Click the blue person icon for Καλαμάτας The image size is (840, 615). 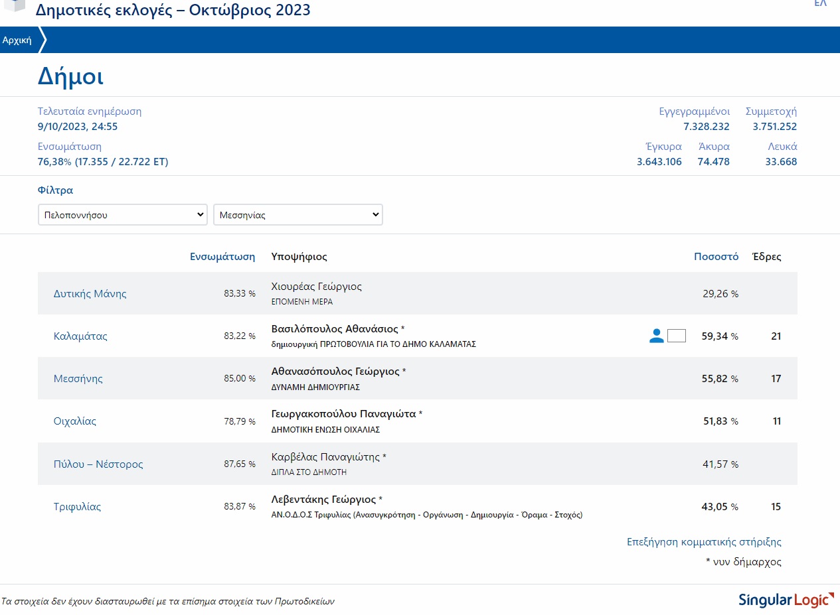(656, 336)
